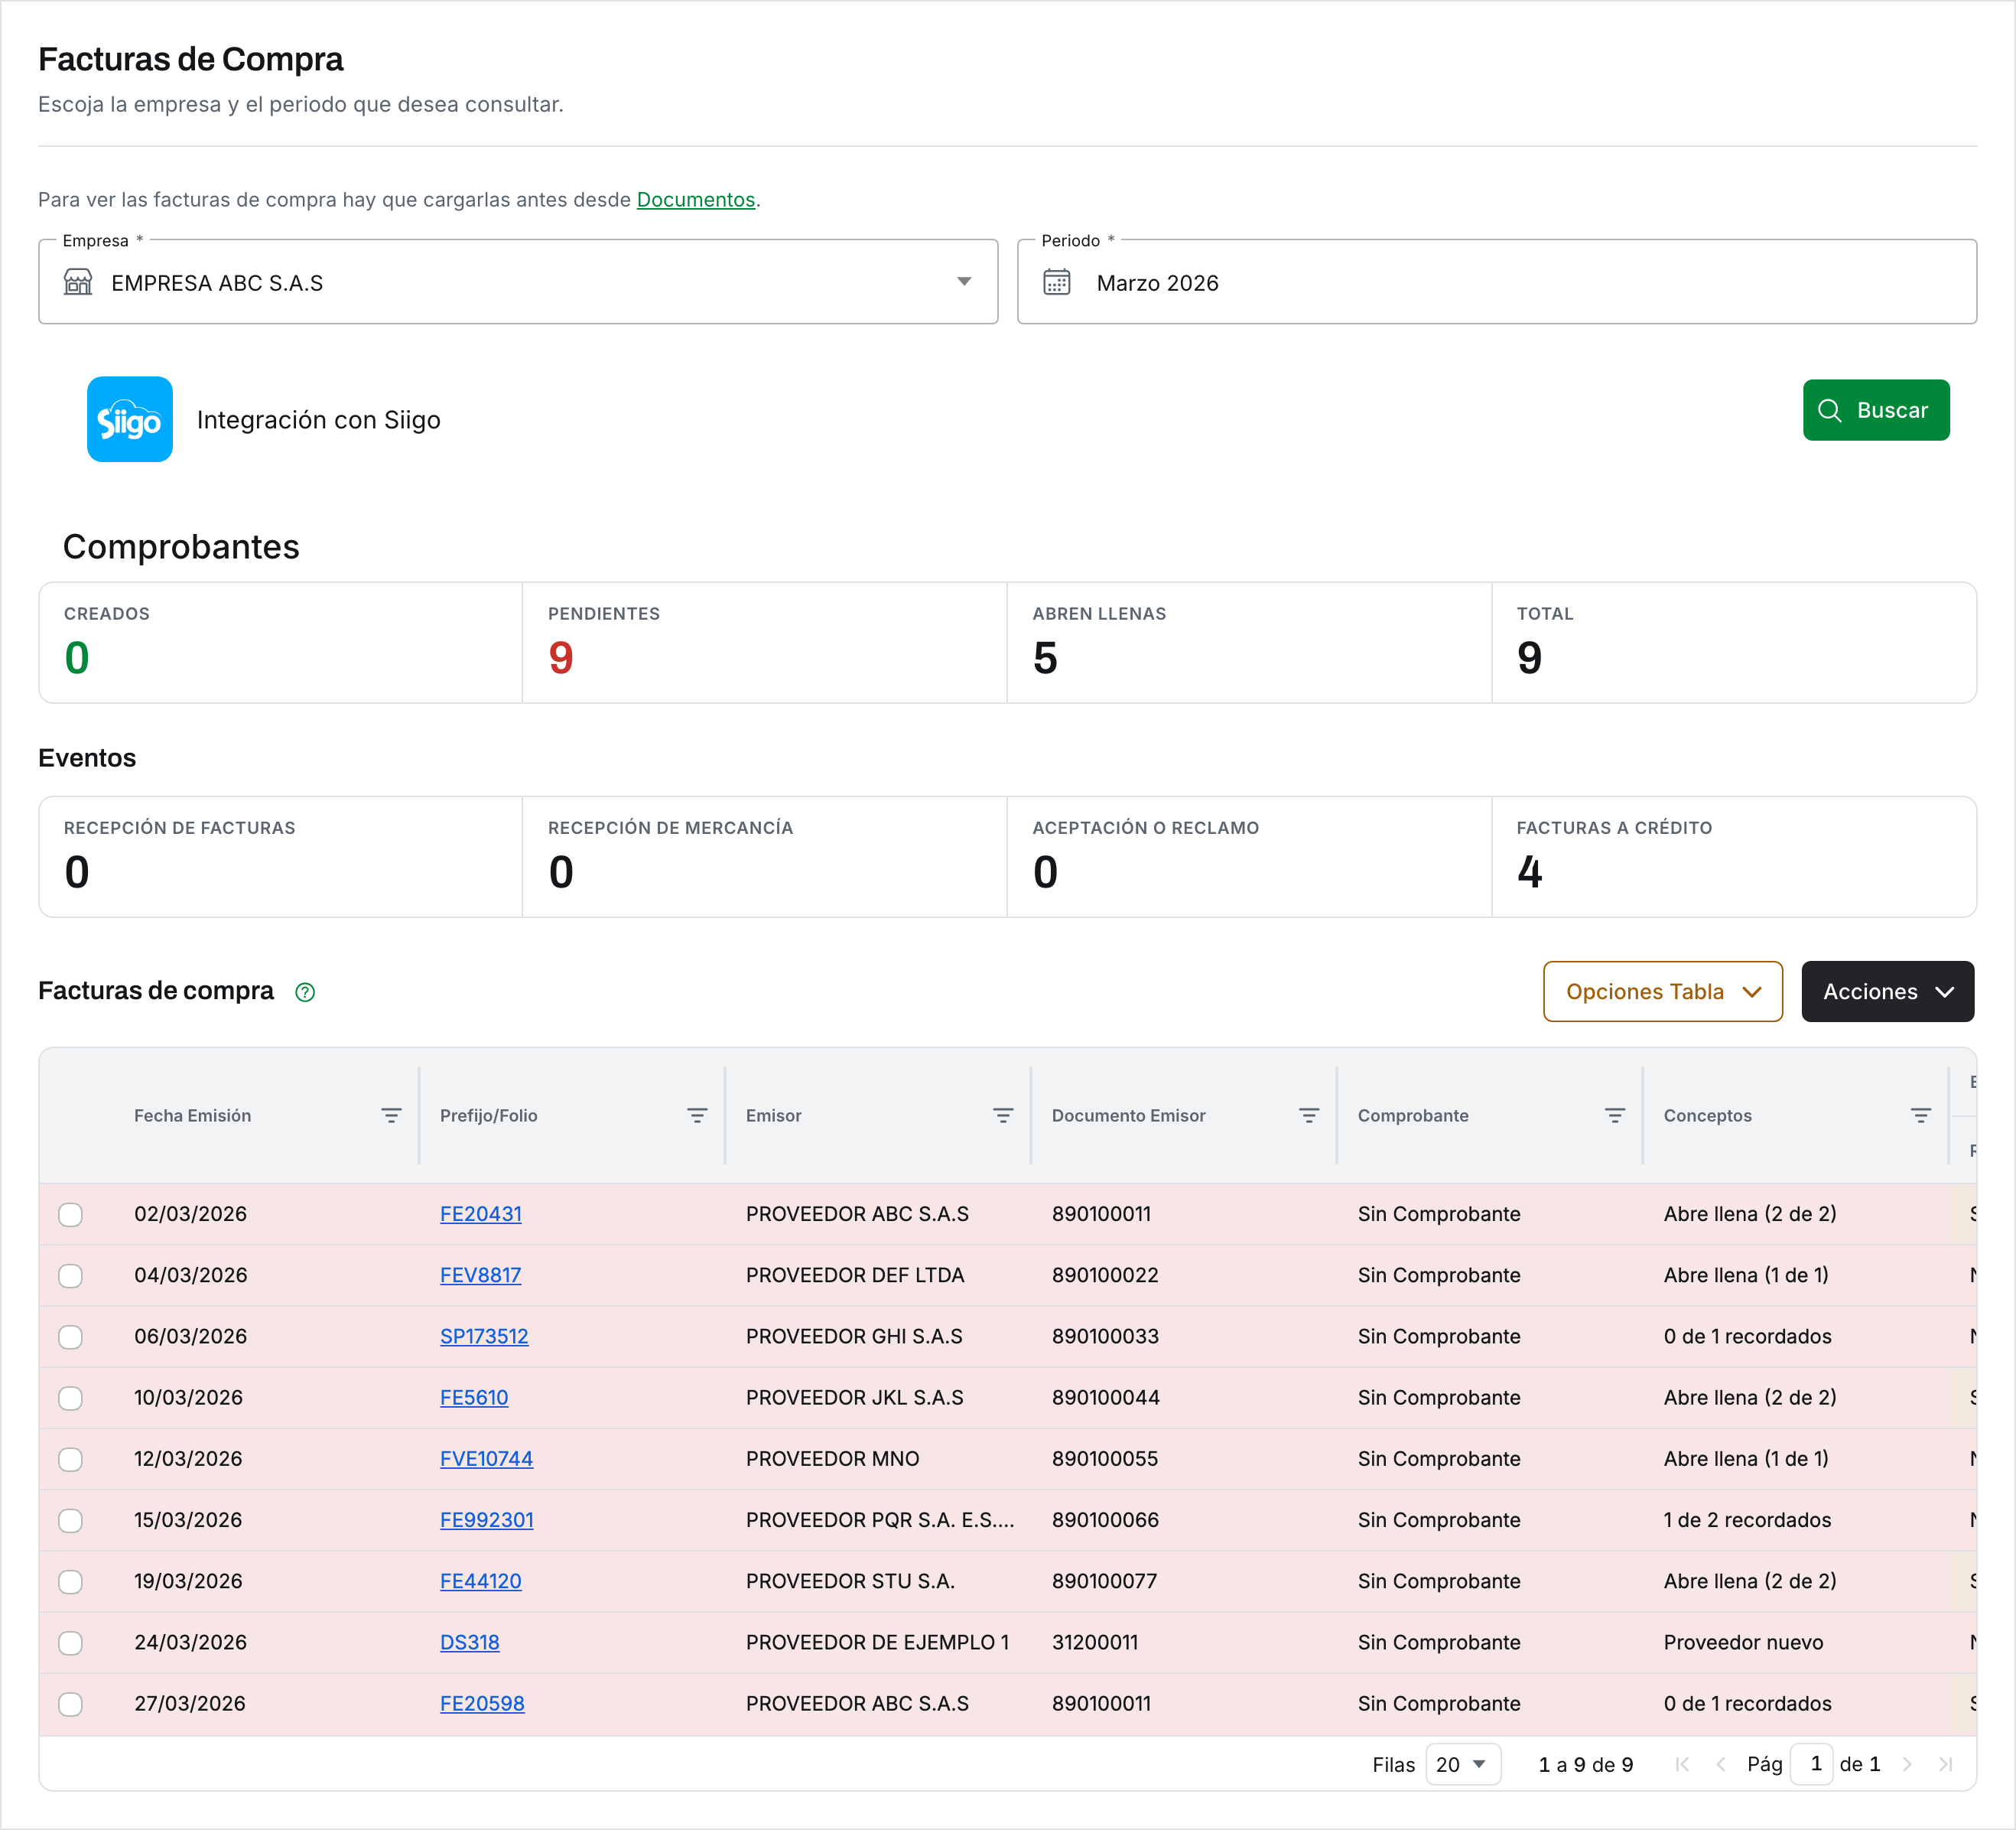The width and height of the screenshot is (2016, 1830).
Task: Select the checkbox for invoice FE20598
Action: pyautogui.click(x=70, y=1704)
